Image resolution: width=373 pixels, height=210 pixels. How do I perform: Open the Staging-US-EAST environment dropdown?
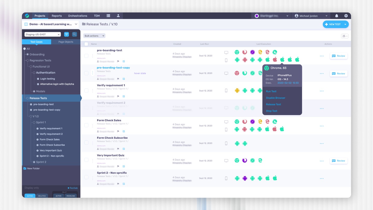43,34
